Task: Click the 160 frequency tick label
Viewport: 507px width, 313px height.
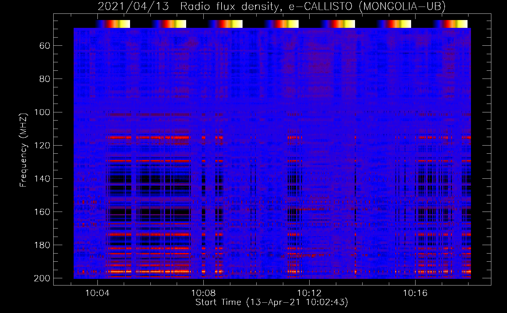Action: 42,212
